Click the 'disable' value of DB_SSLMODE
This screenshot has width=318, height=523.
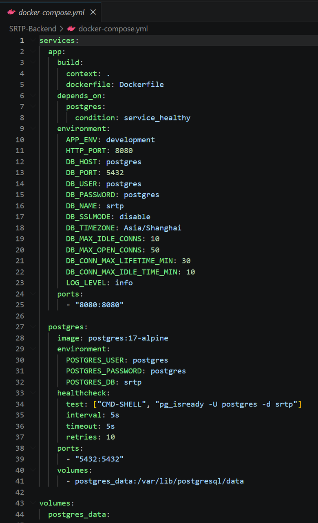pos(135,217)
